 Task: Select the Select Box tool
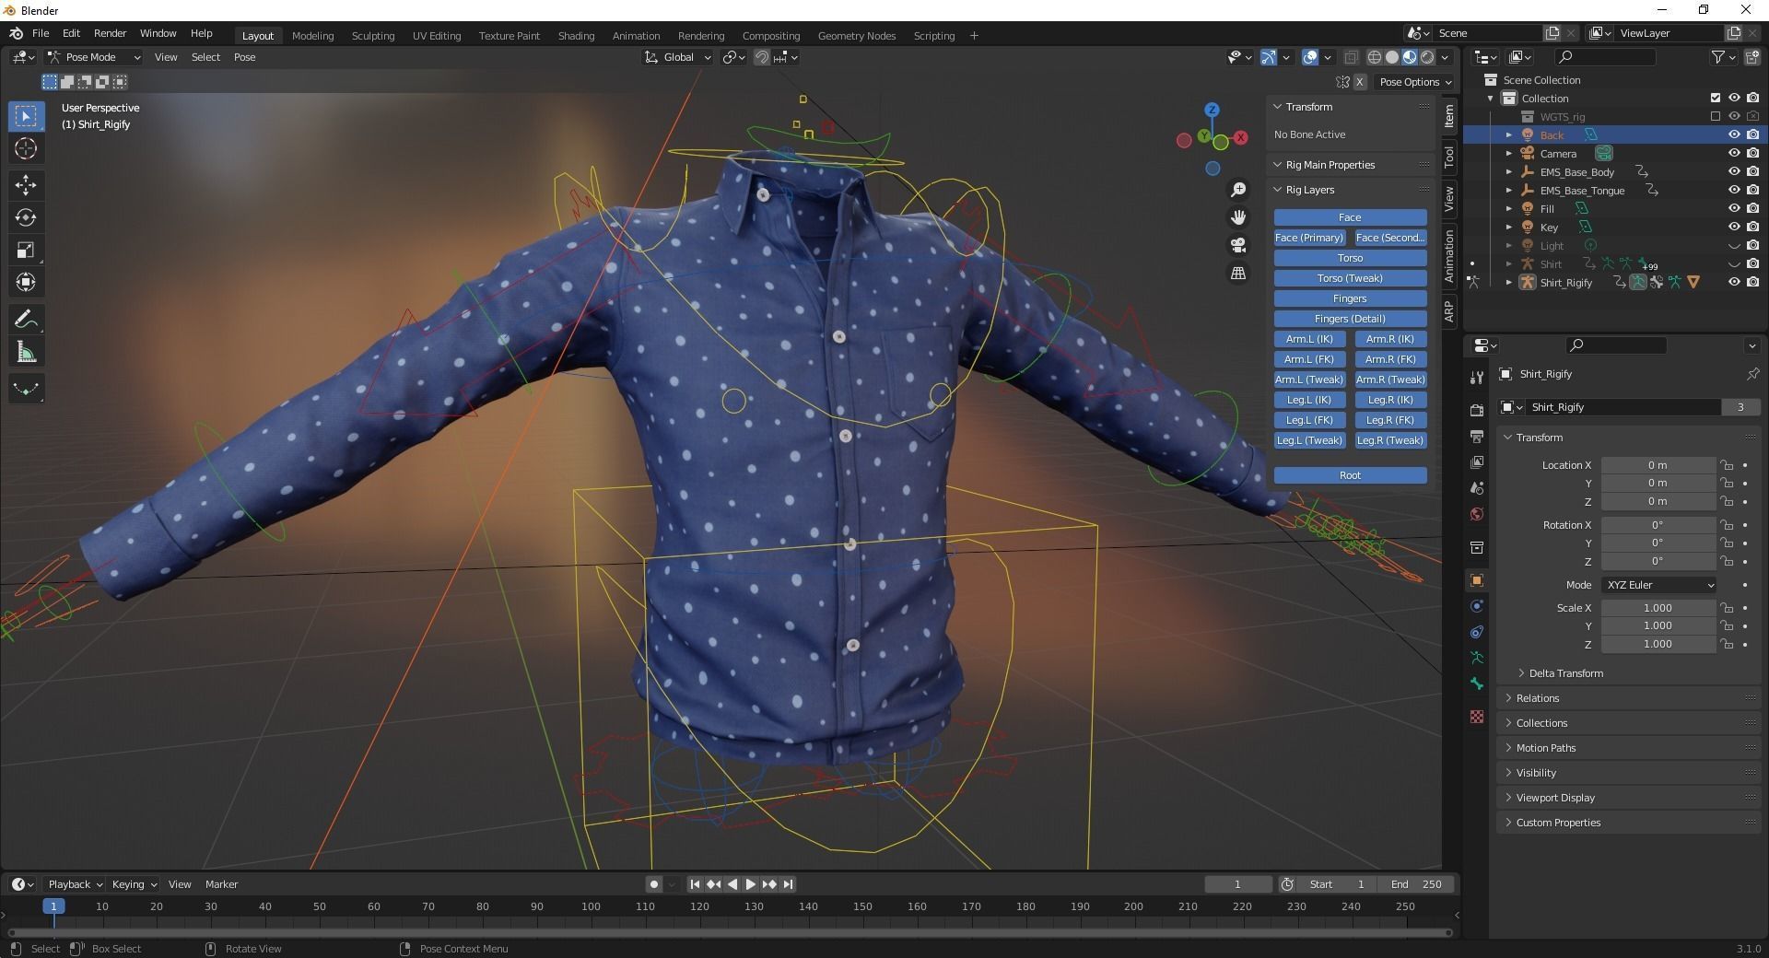(x=26, y=116)
